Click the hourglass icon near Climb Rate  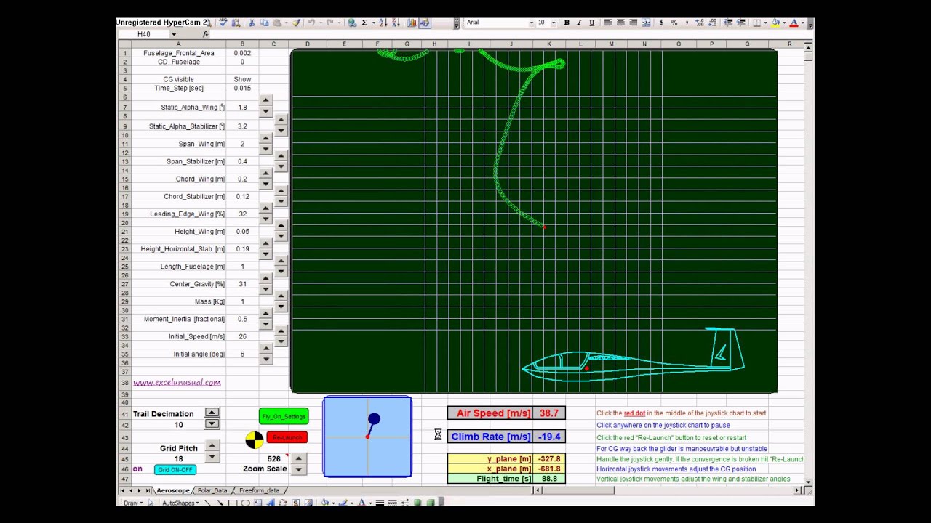pos(438,434)
